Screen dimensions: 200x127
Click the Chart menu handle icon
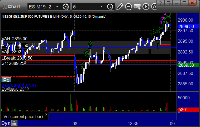4,7
